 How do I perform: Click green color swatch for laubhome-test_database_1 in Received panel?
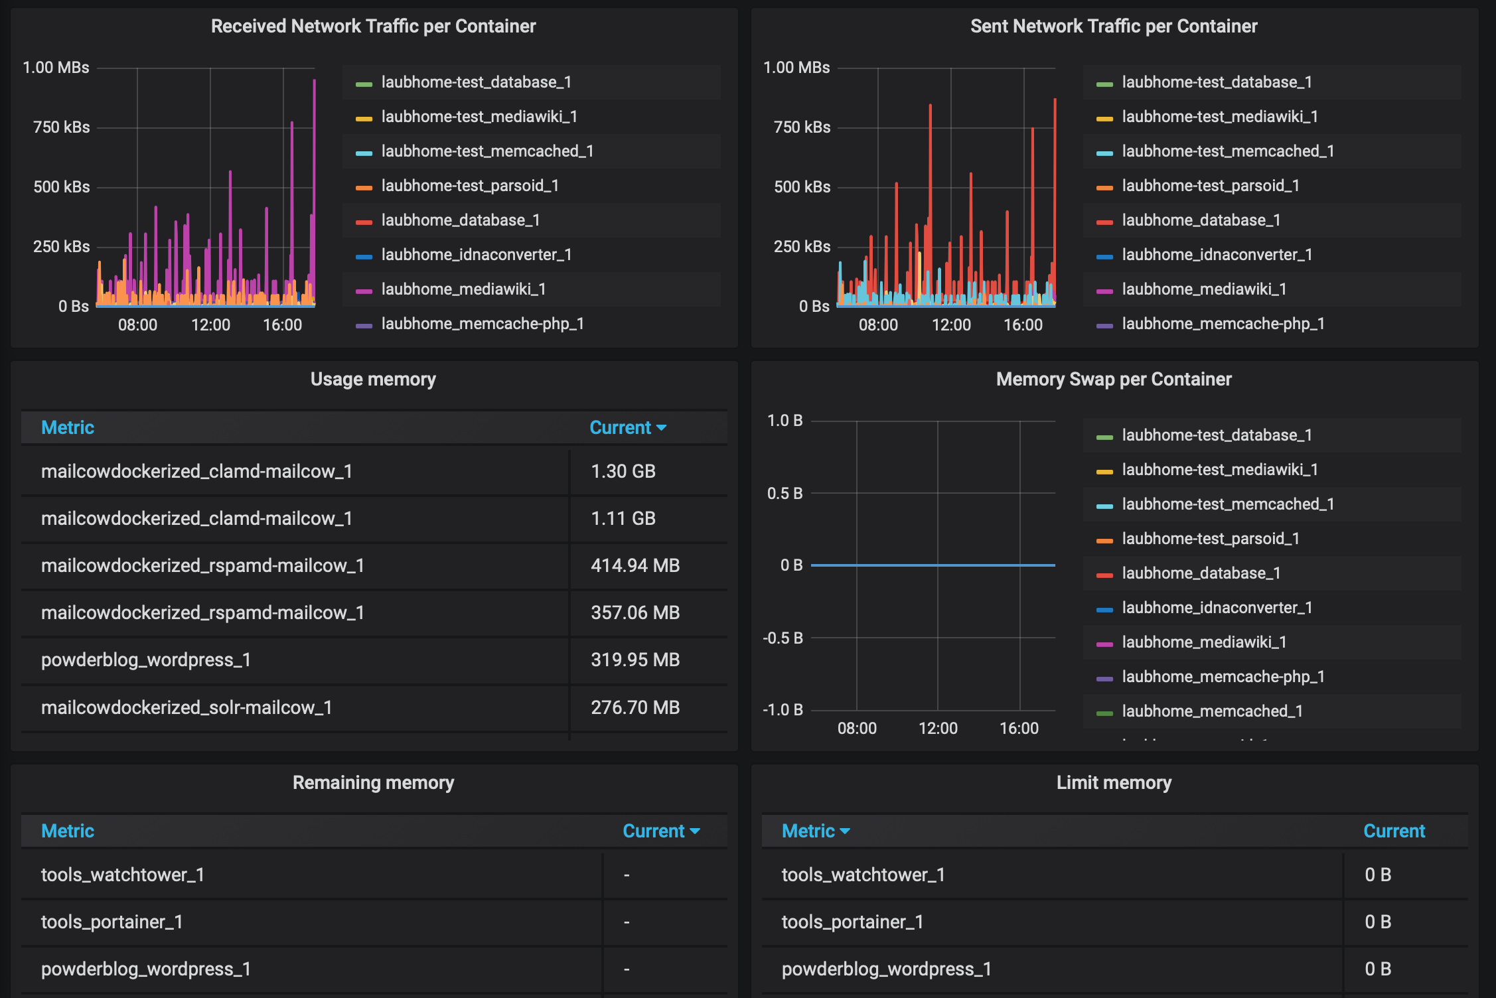coord(364,84)
